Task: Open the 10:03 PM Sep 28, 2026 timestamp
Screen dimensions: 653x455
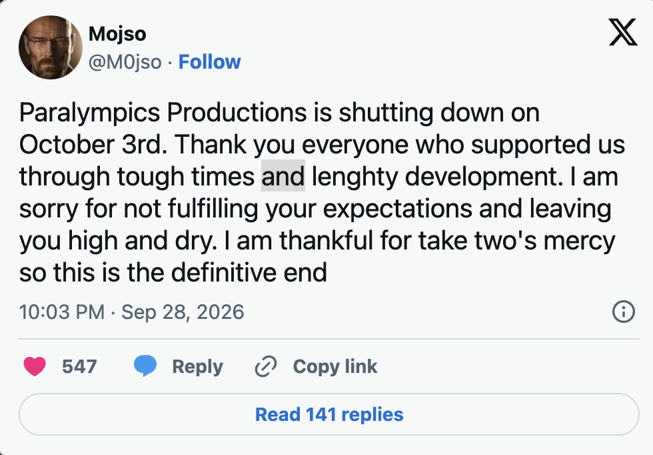Action: point(132,312)
